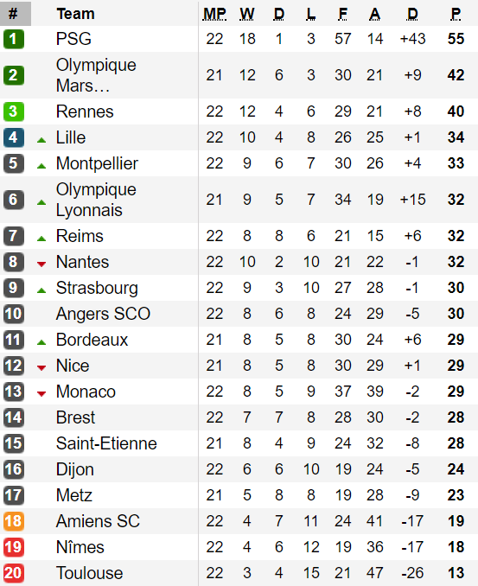Click the W wins column header
Viewport: 478px width, 586px height.
pyautogui.click(x=247, y=14)
